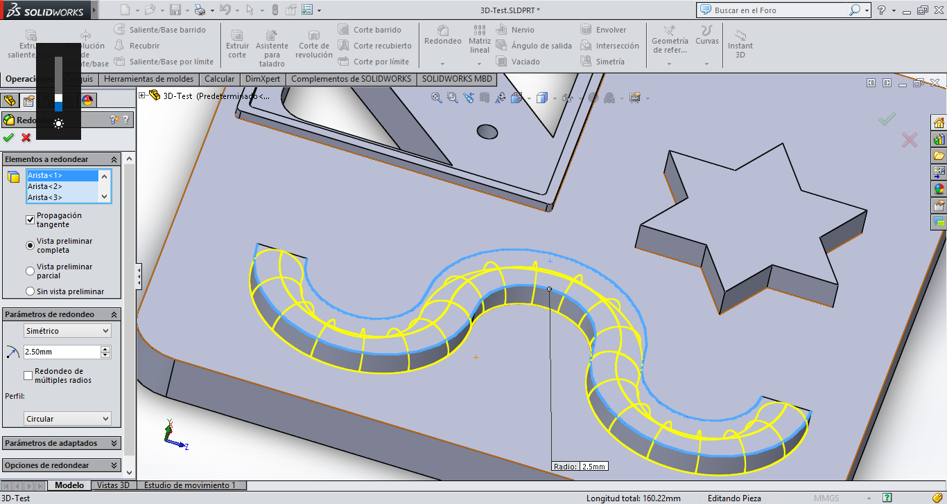This screenshot has height=504, width=947.
Task: Click the large green checkmark in the viewport corner
Action: [887, 119]
